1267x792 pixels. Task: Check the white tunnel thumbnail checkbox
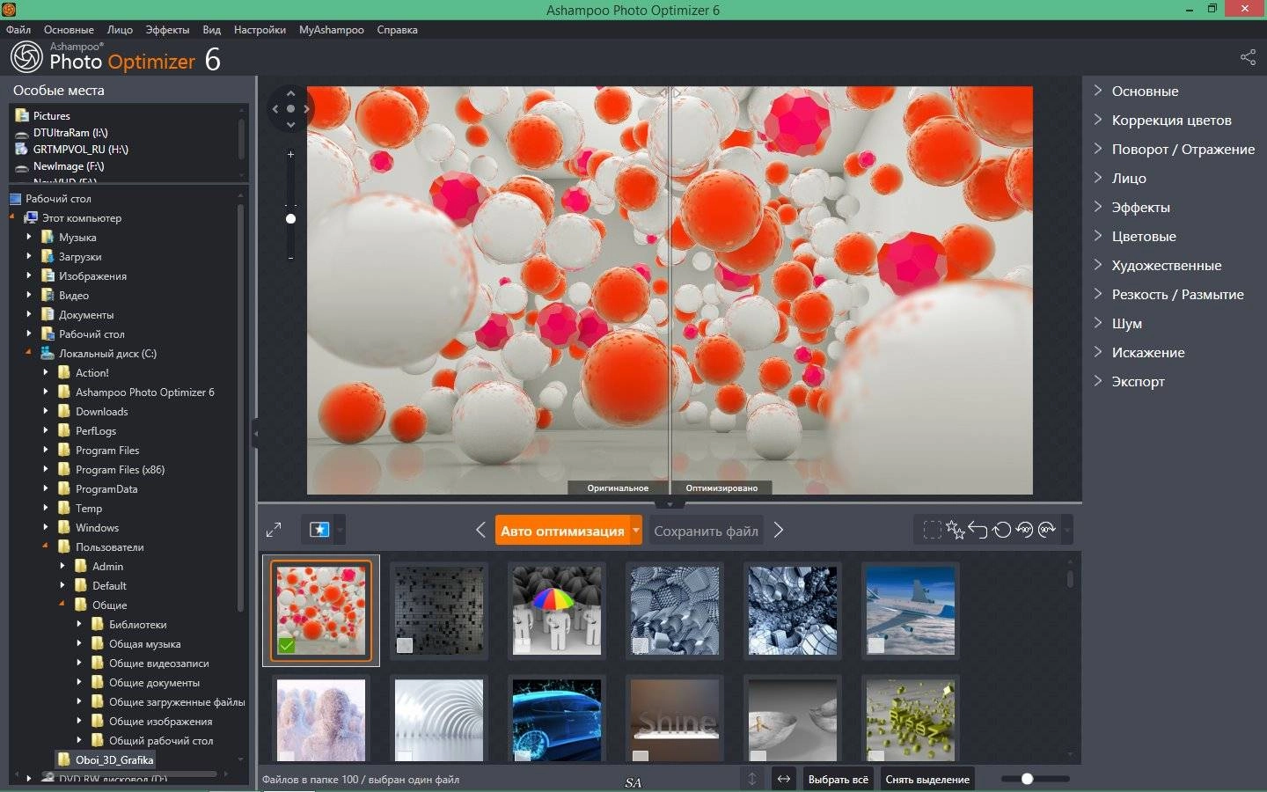405,756
